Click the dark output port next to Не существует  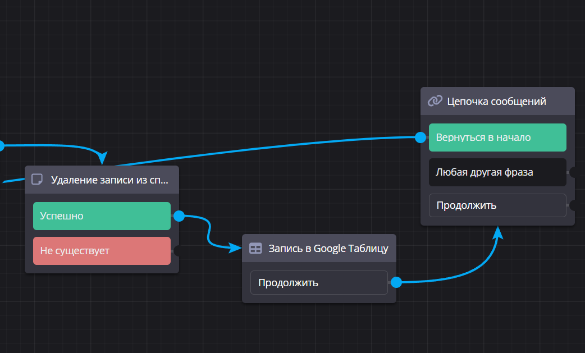177,251
